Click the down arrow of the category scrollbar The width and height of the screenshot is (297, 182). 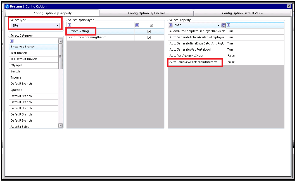(61, 125)
